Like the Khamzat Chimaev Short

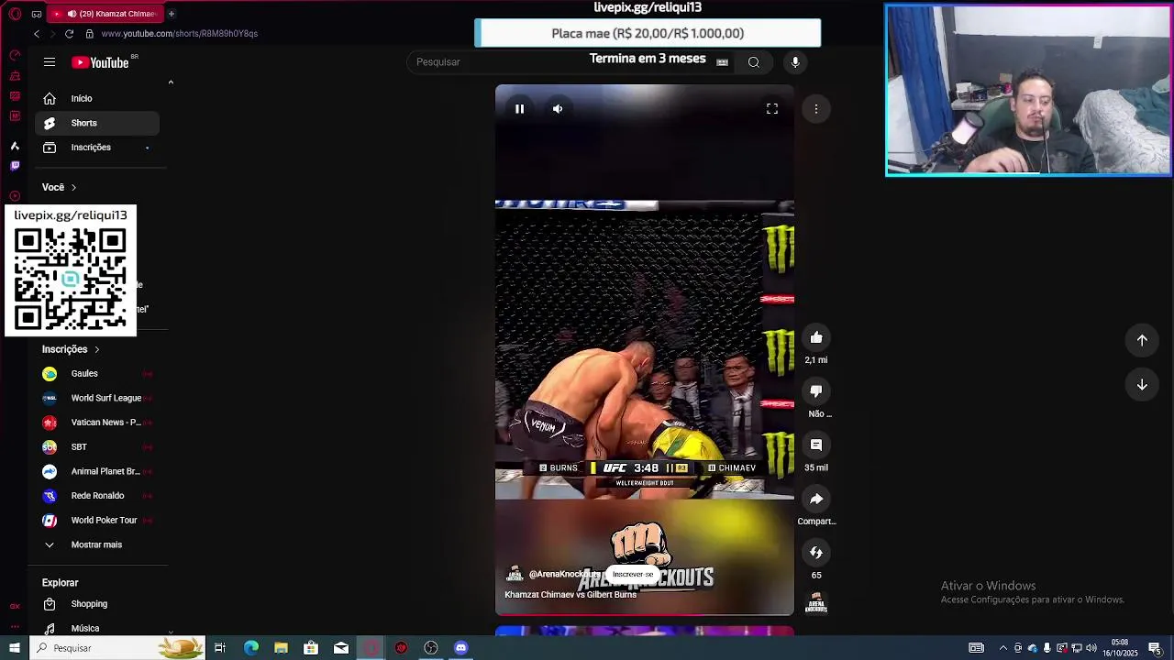pos(816,337)
